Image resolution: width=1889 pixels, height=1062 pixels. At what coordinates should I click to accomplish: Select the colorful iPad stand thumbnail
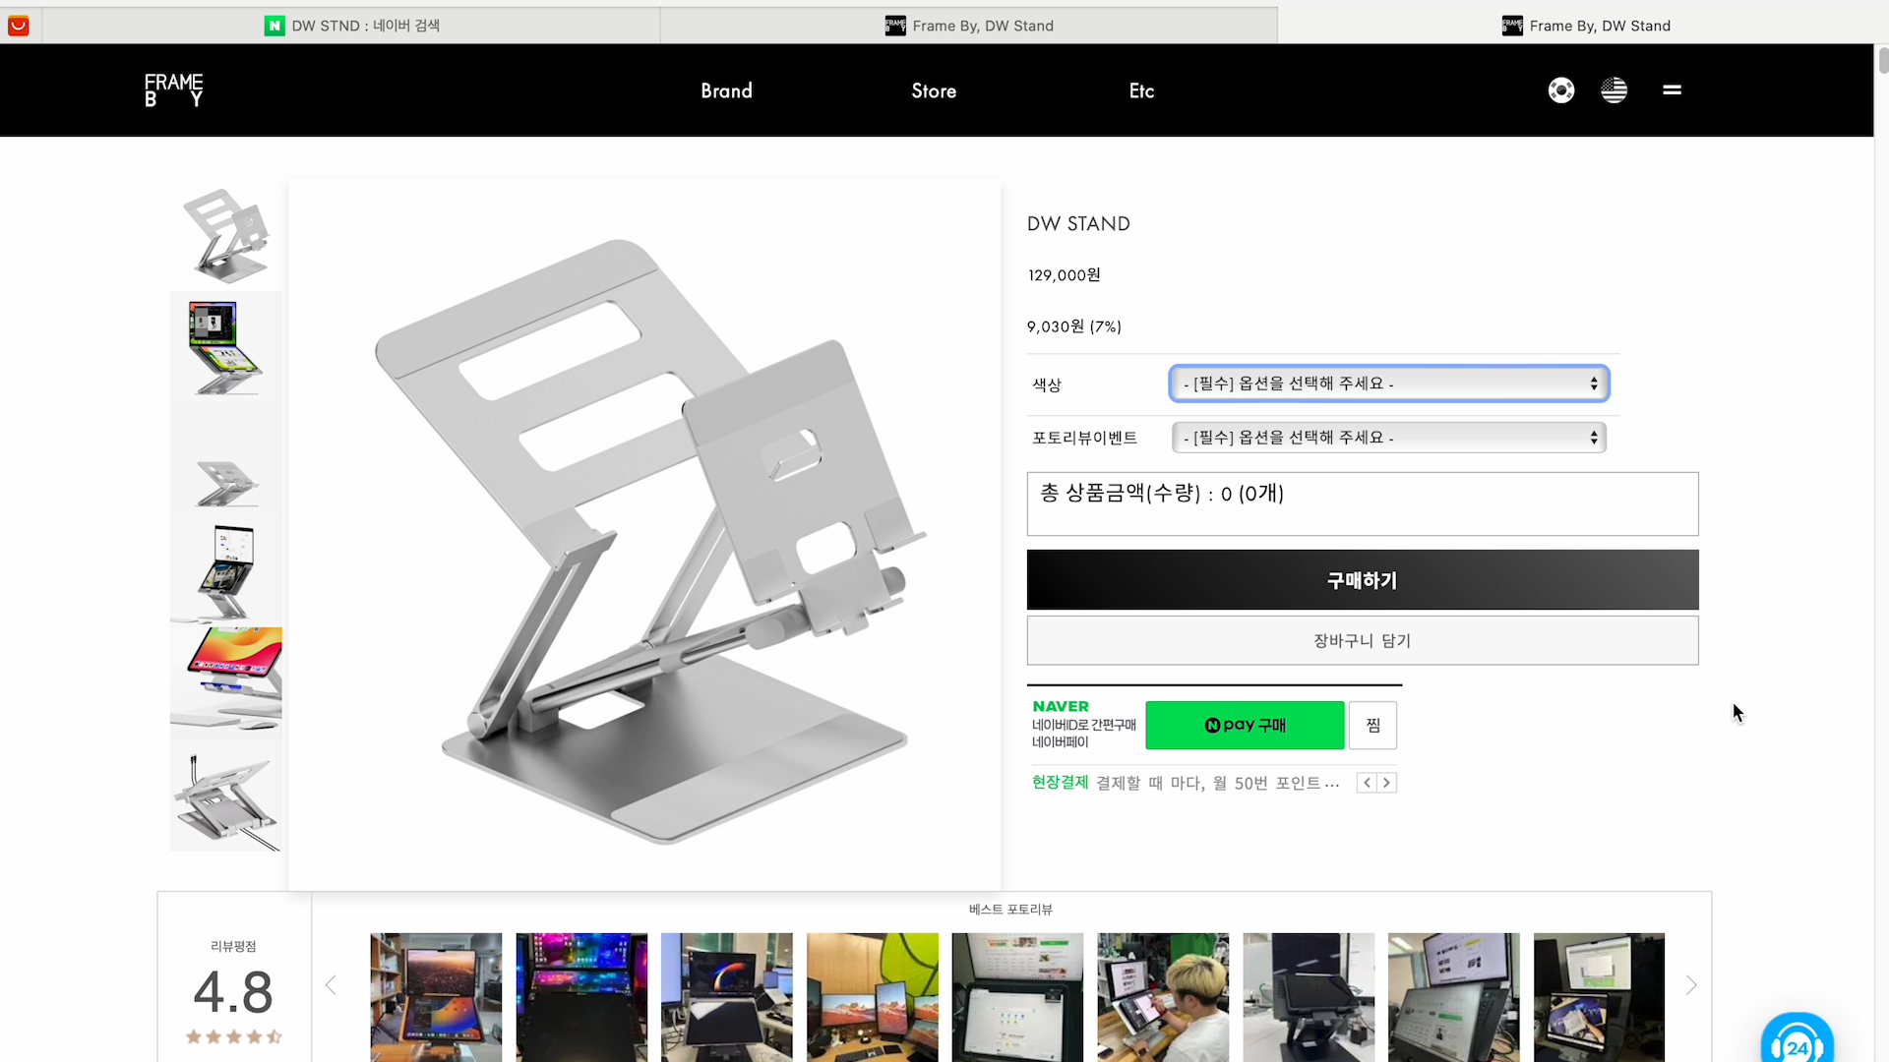(x=226, y=678)
